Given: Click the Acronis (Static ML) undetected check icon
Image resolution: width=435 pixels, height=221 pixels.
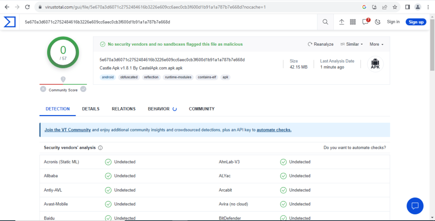Looking at the screenshot, I should click(108, 162).
